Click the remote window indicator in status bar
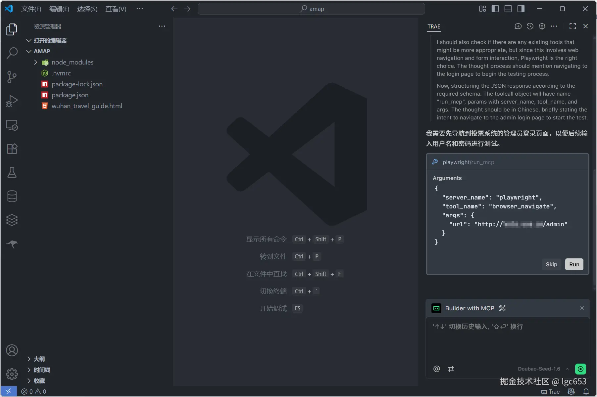The height and width of the screenshot is (397, 597). tap(9, 391)
